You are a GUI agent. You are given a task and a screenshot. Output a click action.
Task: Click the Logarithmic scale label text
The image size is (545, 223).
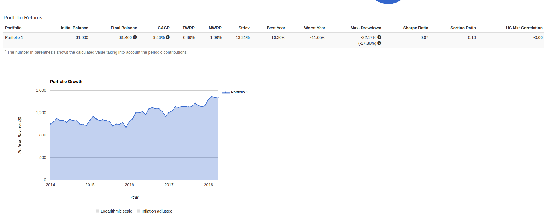[116, 211]
